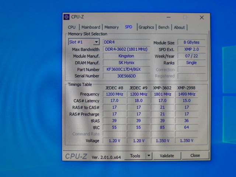Click the JEDEC #8 voltage 1.20 V cell

[x=114, y=141]
